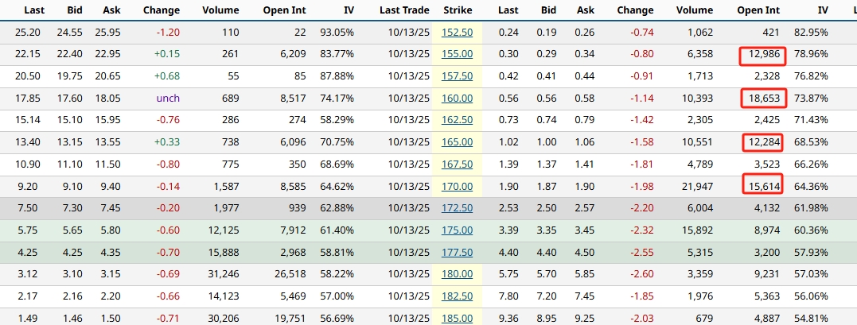This screenshot has width=857, height=325.
Task: Click the red-outlined 12,284 open interest
Action: pyautogui.click(x=762, y=141)
